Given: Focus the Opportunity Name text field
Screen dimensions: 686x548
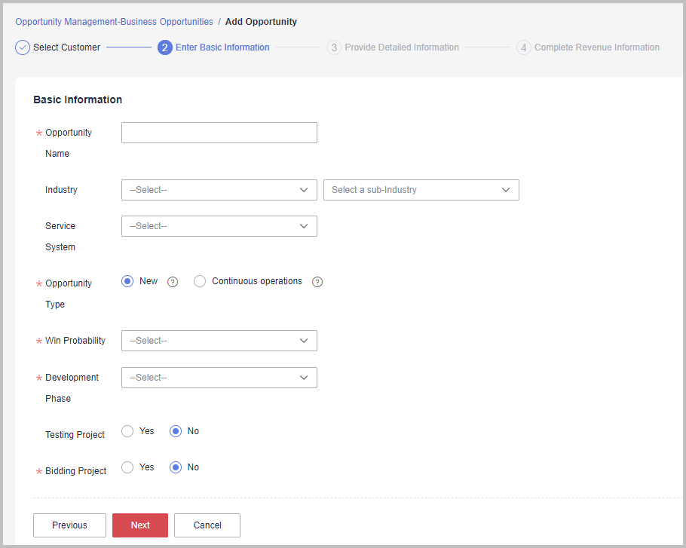Looking at the screenshot, I should coord(219,133).
